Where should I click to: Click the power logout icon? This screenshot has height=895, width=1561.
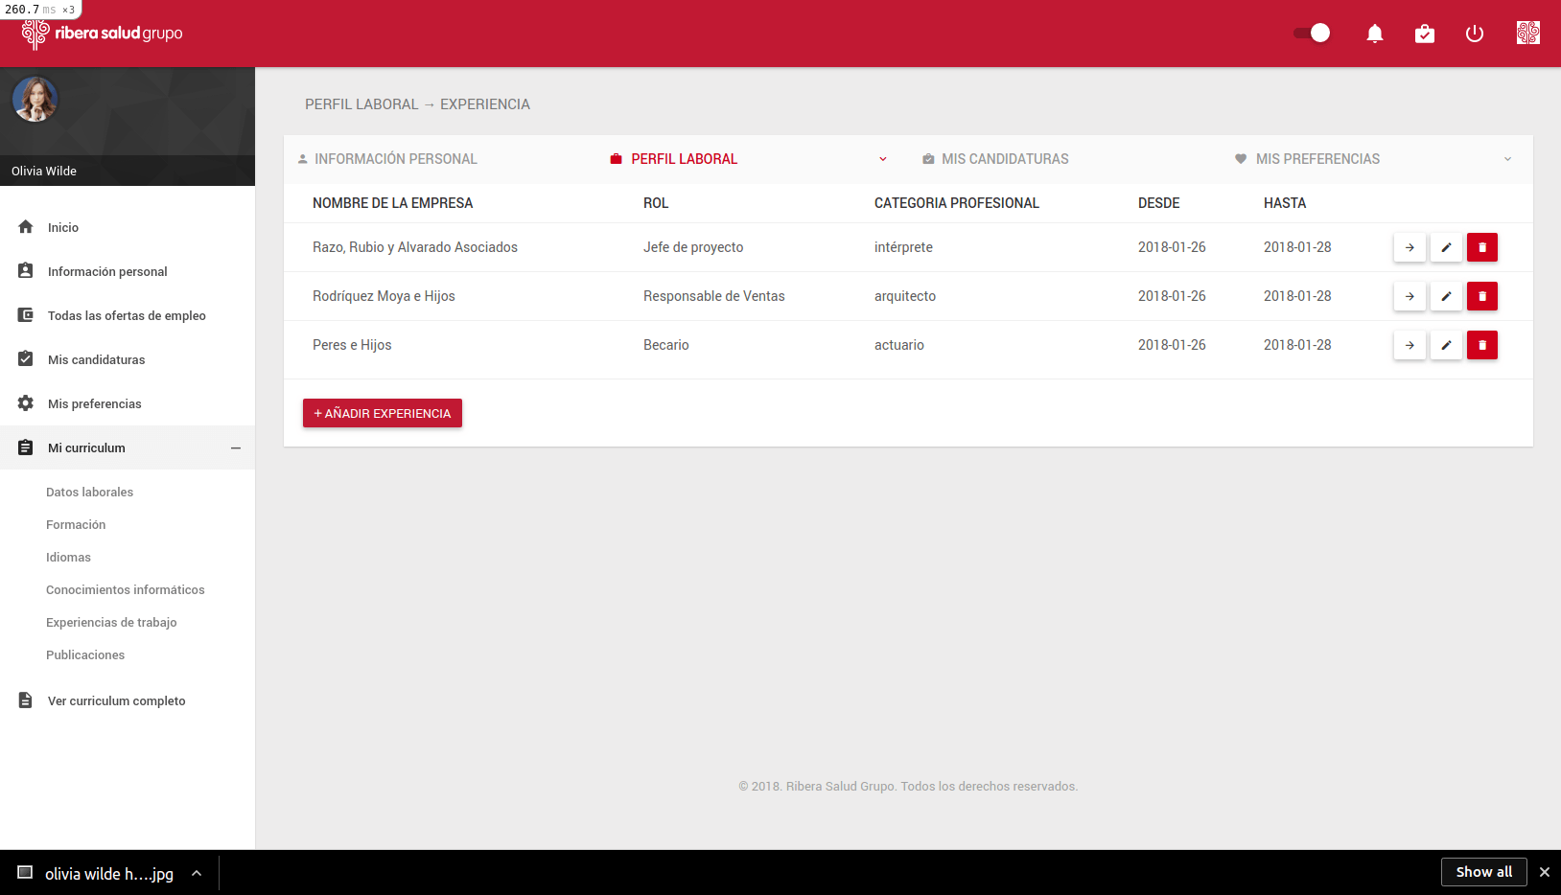point(1475,34)
